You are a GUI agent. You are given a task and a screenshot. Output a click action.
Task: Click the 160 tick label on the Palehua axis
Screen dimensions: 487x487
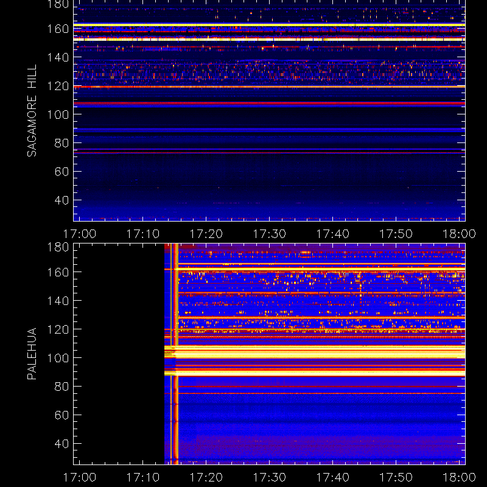58,272
